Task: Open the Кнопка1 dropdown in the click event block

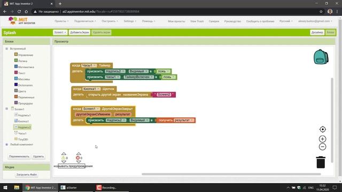Action: tap(91, 89)
